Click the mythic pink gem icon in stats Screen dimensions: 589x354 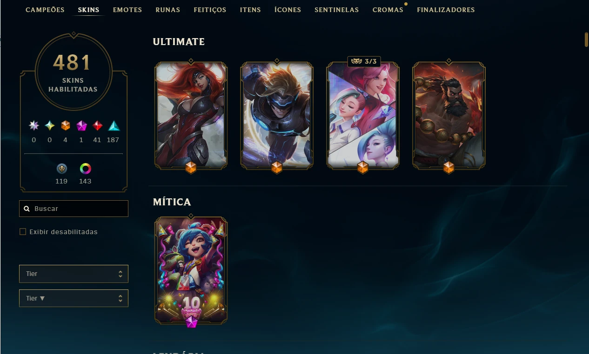tap(81, 125)
